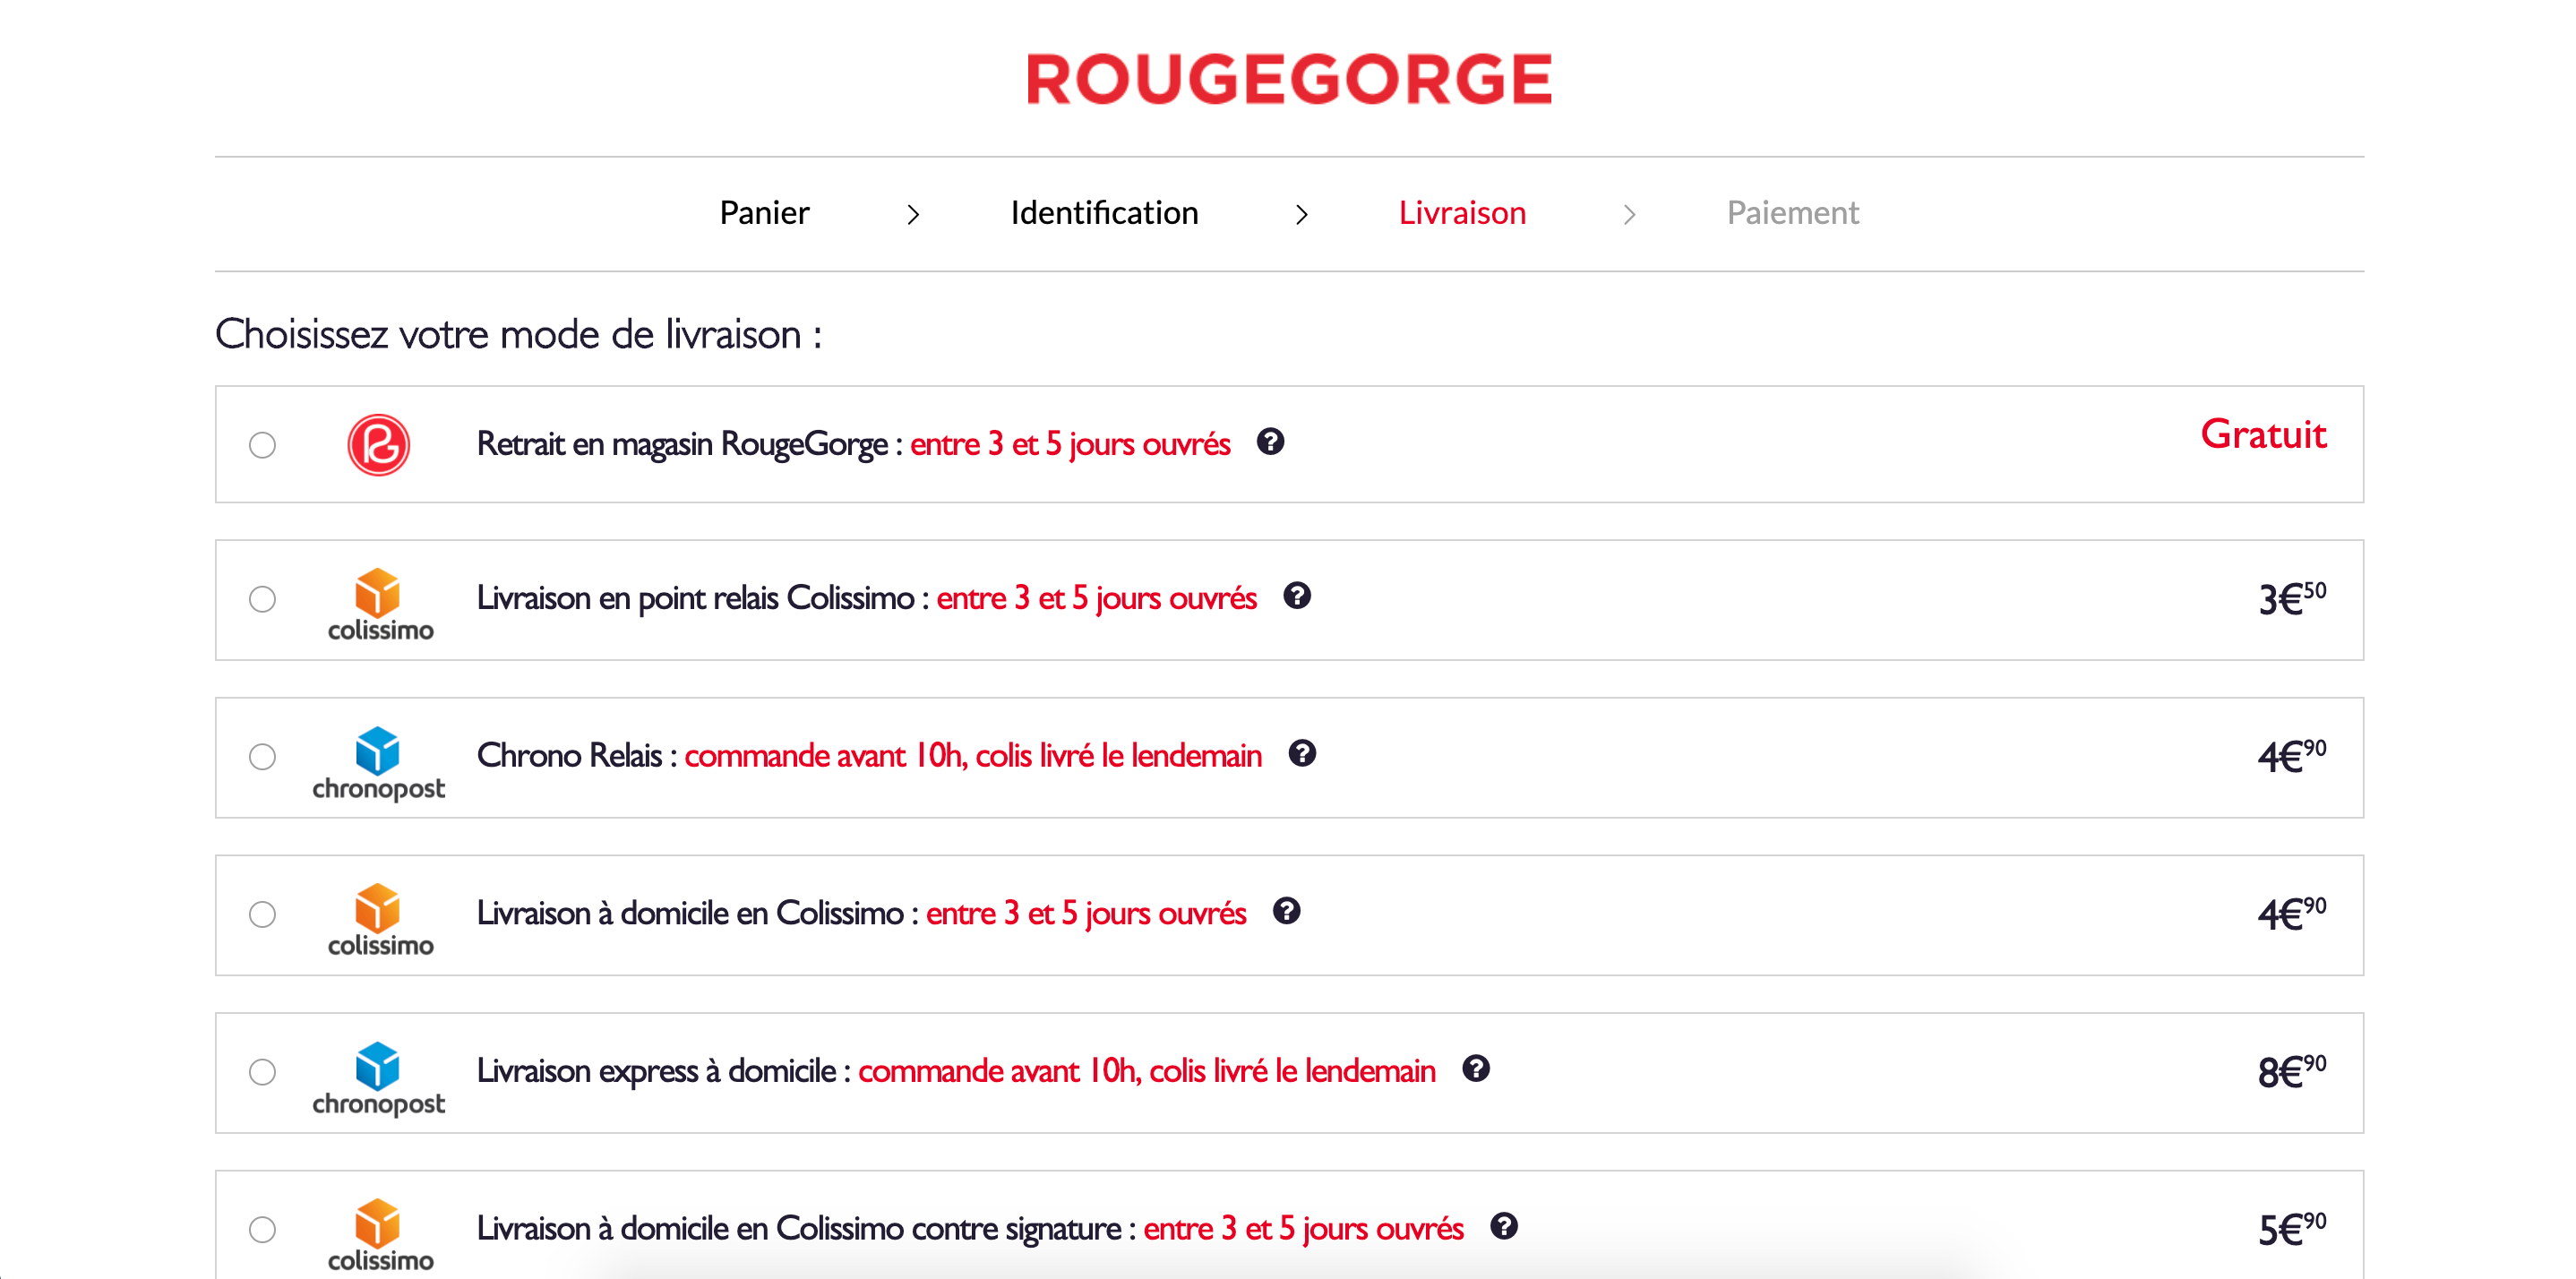Open help icon beside Chrono Relais option

[1302, 753]
